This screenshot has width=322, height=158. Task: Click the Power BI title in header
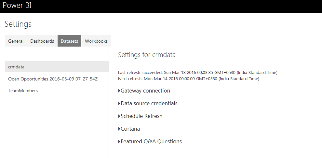pyautogui.click(x=17, y=6)
